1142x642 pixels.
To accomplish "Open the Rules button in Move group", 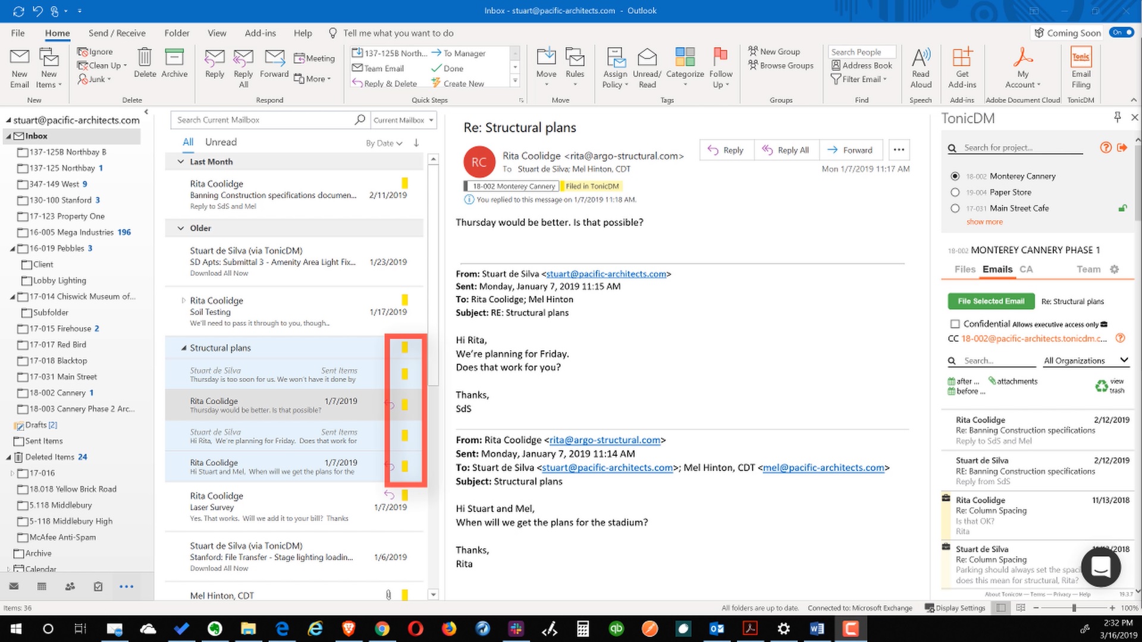I will [575, 67].
